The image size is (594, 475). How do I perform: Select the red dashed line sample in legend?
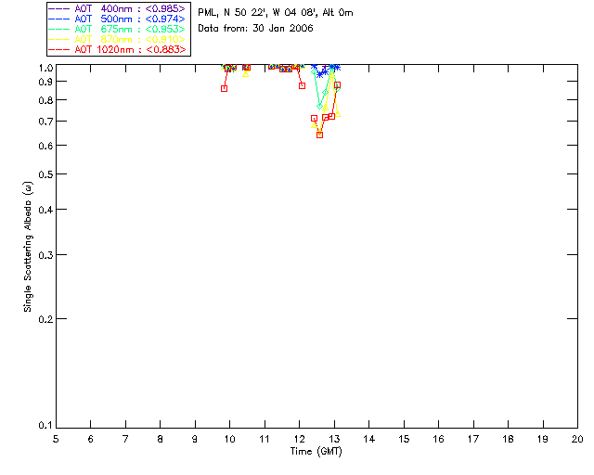[59, 49]
